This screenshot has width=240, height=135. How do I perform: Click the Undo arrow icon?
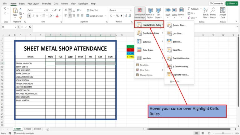[5, 9]
